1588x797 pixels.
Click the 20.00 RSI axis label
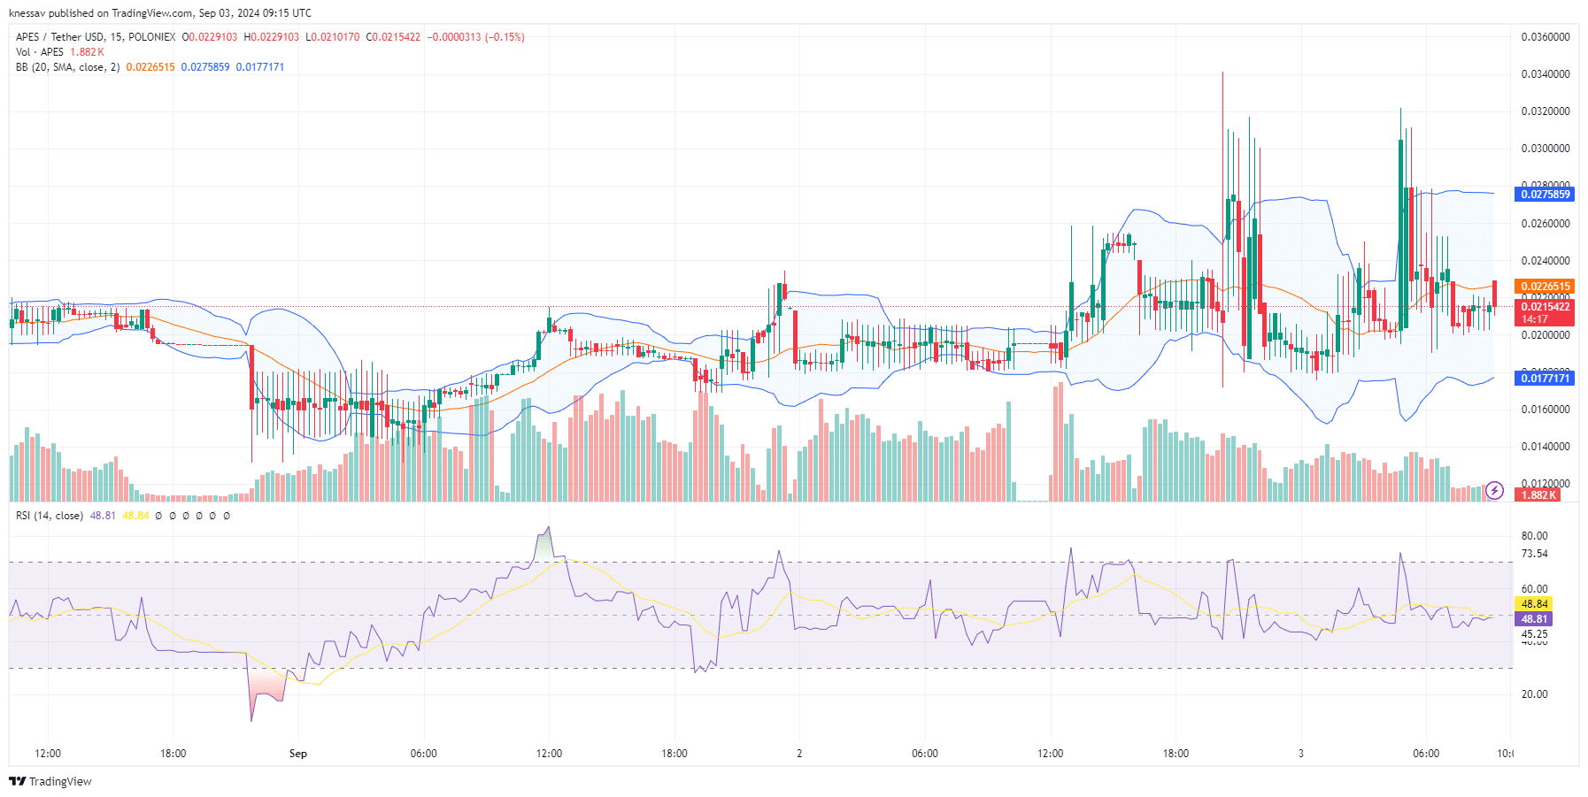[x=1534, y=694]
